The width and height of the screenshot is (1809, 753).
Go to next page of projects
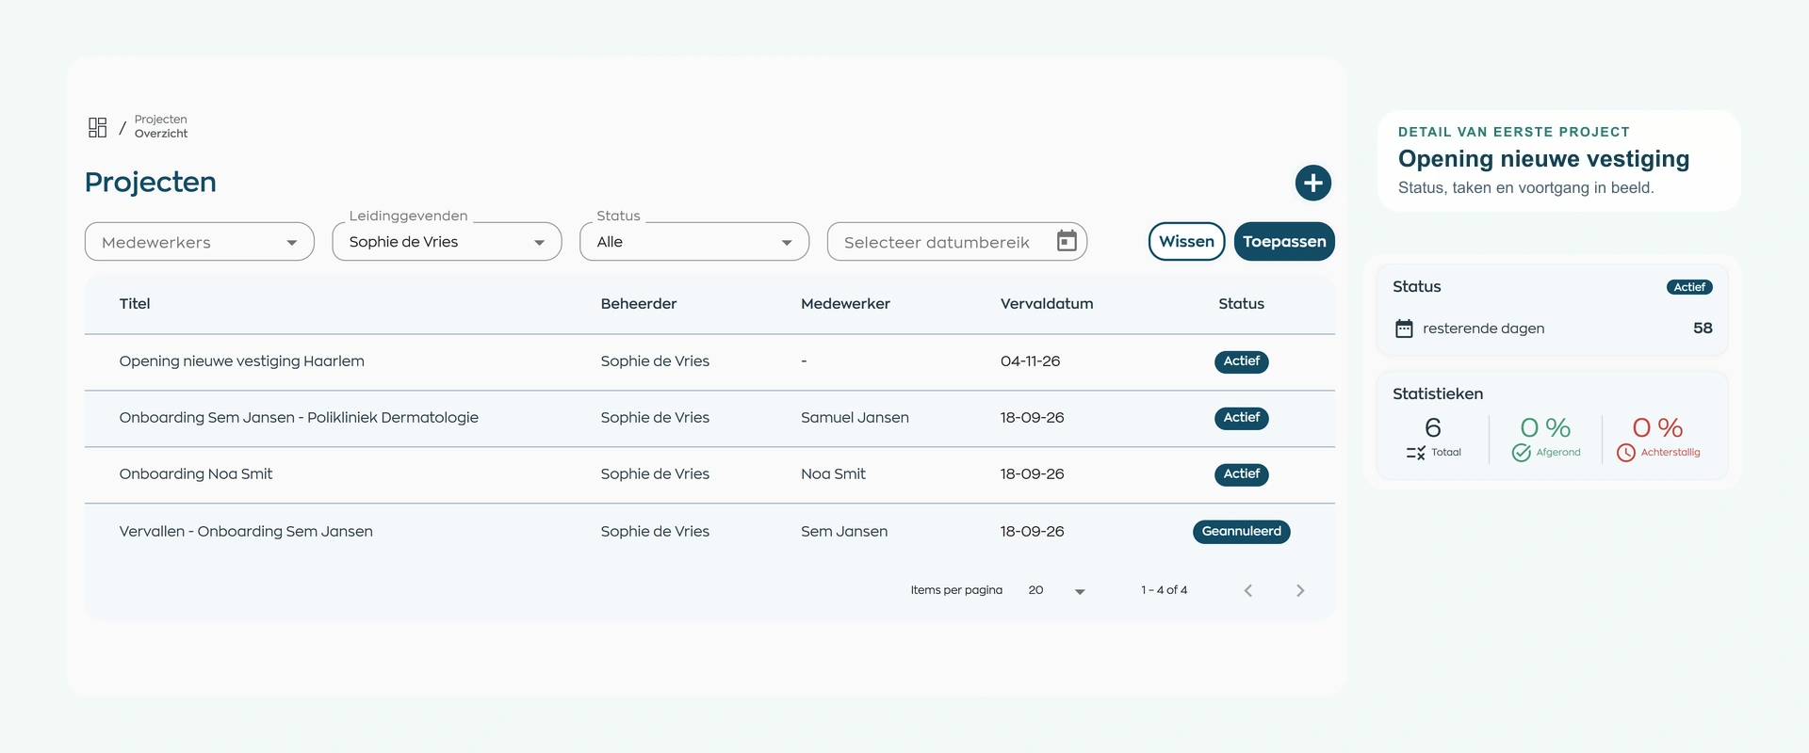tap(1300, 591)
